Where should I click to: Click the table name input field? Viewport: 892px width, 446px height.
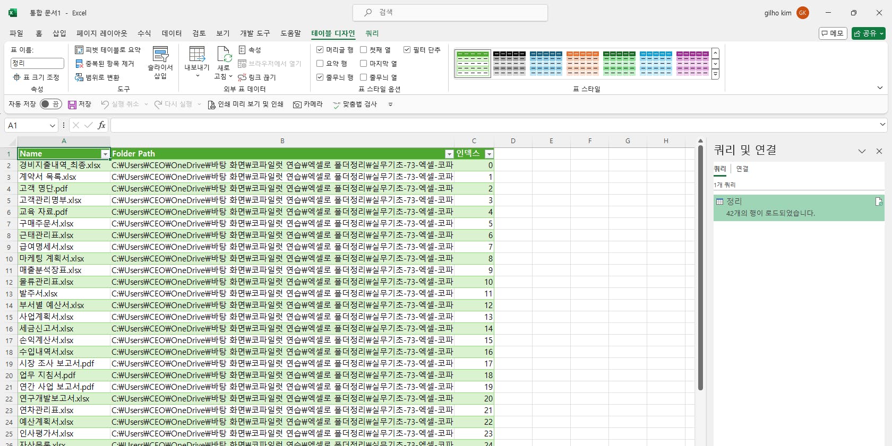37,63
